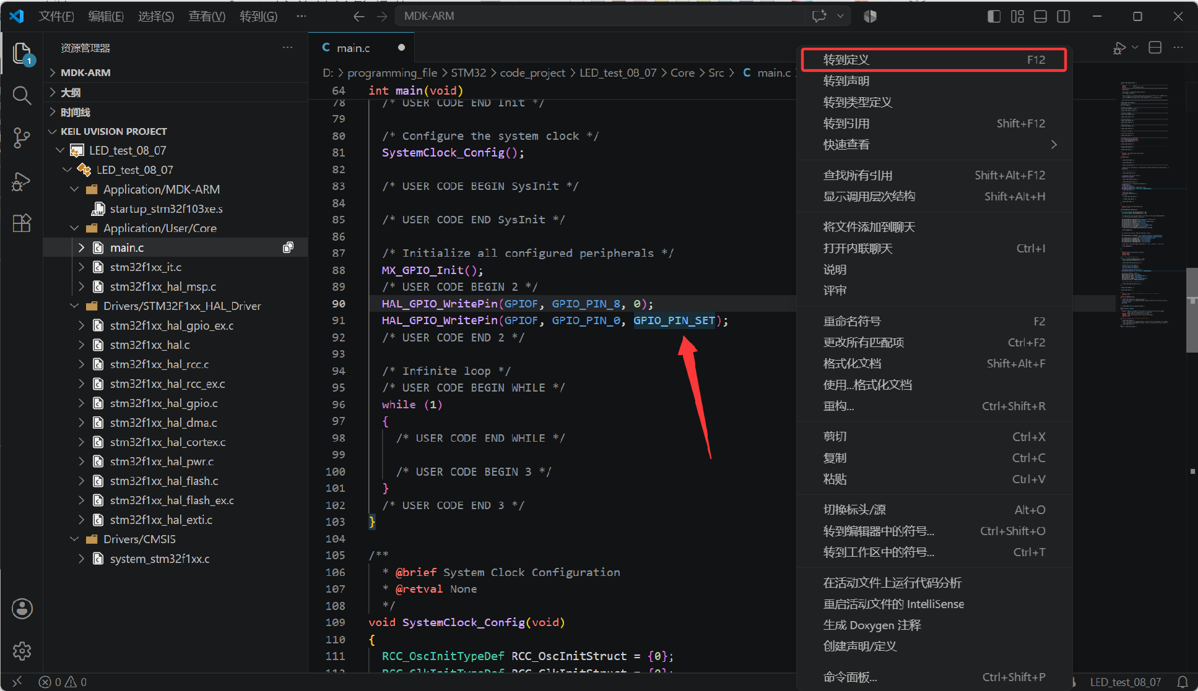Switch to the main.c editor tab
Screen dimensions: 1198x691
362,48
